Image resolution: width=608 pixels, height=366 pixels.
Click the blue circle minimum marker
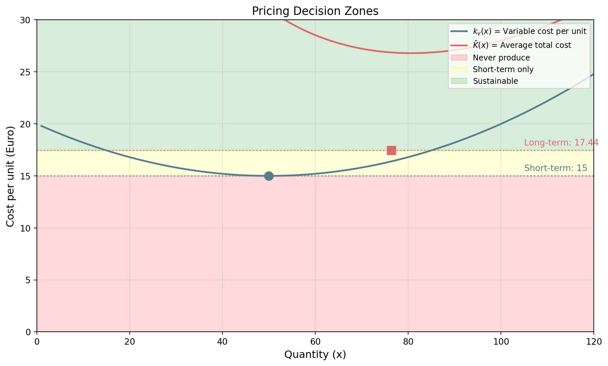[269, 176]
